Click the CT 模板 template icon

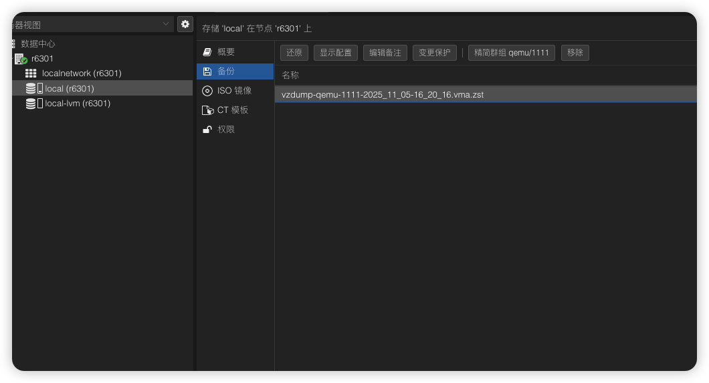click(x=207, y=110)
